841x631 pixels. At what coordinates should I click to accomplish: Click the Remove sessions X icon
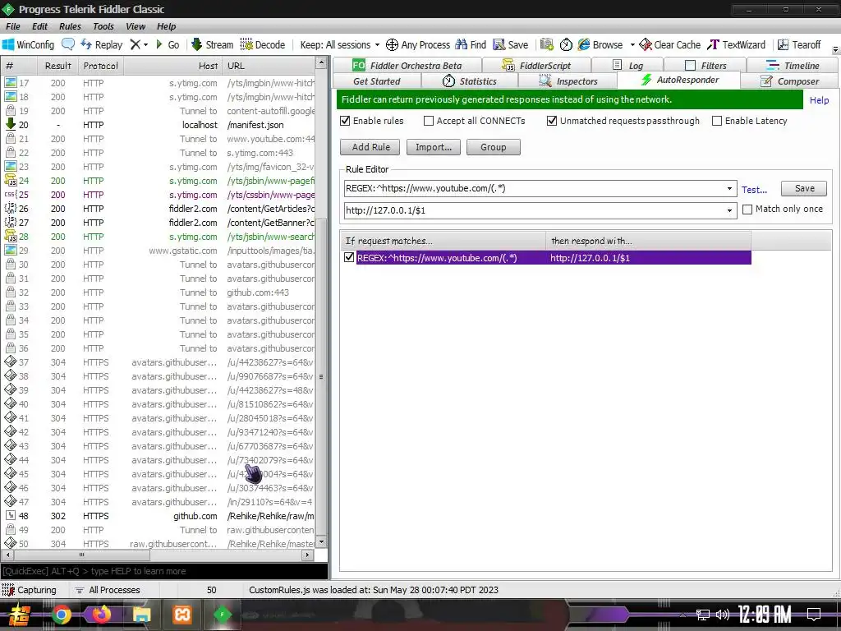click(136, 44)
